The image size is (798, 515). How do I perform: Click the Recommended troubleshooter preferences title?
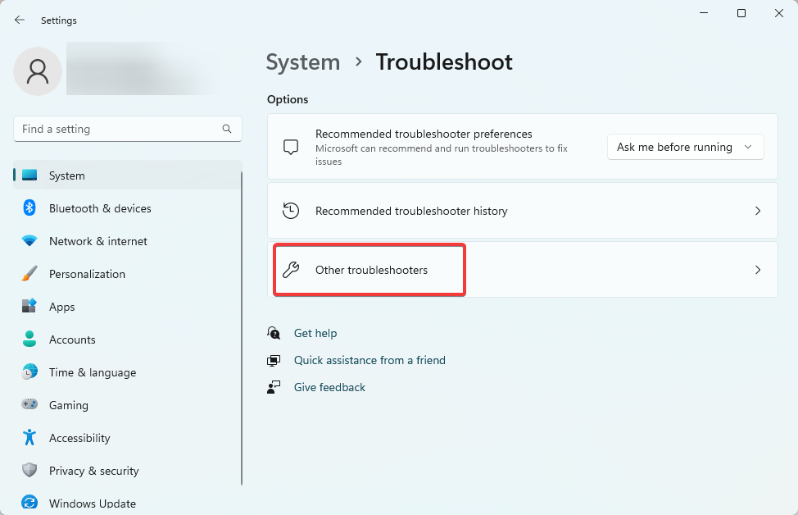(x=424, y=134)
